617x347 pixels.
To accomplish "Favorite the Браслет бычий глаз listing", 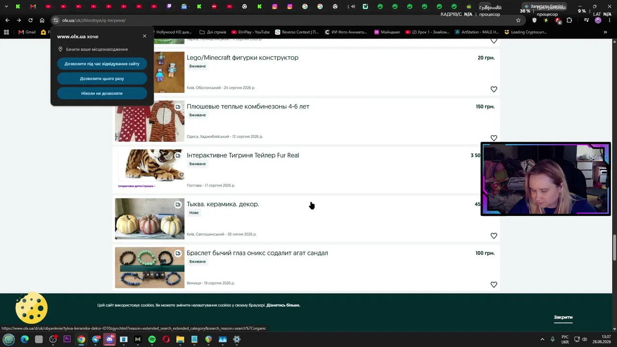I will pyautogui.click(x=494, y=284).
